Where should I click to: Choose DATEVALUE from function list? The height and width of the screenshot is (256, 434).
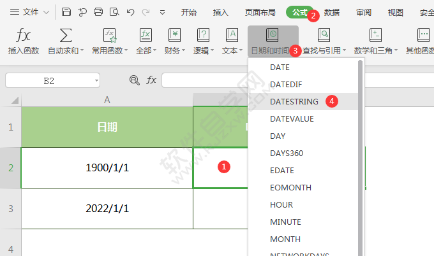[303, 118]
